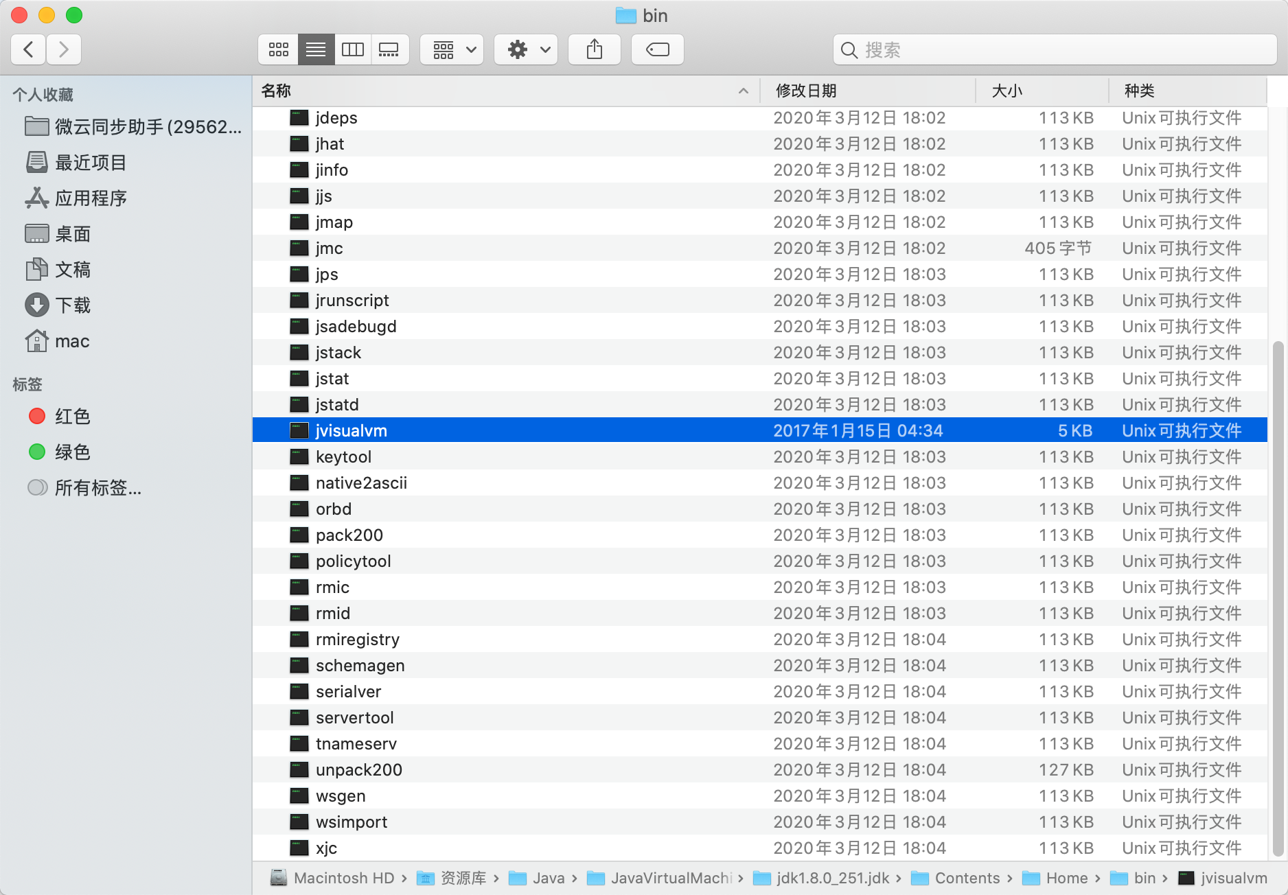Select the unpack200 file name
The width and height of the screenshot is (1288, 895).
359,770
